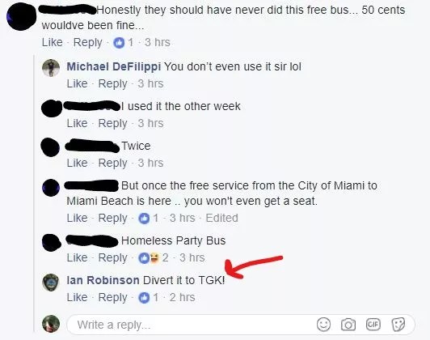Like Michael DeFilippi's comment
Viewport: 430px width, 340px height.
[77, 83]
